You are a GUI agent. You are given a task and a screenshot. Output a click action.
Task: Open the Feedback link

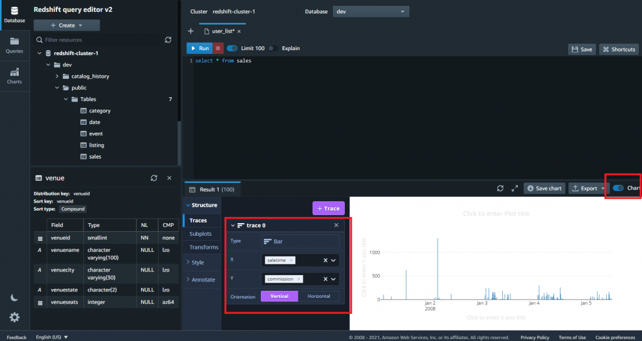tap(16, 337)
